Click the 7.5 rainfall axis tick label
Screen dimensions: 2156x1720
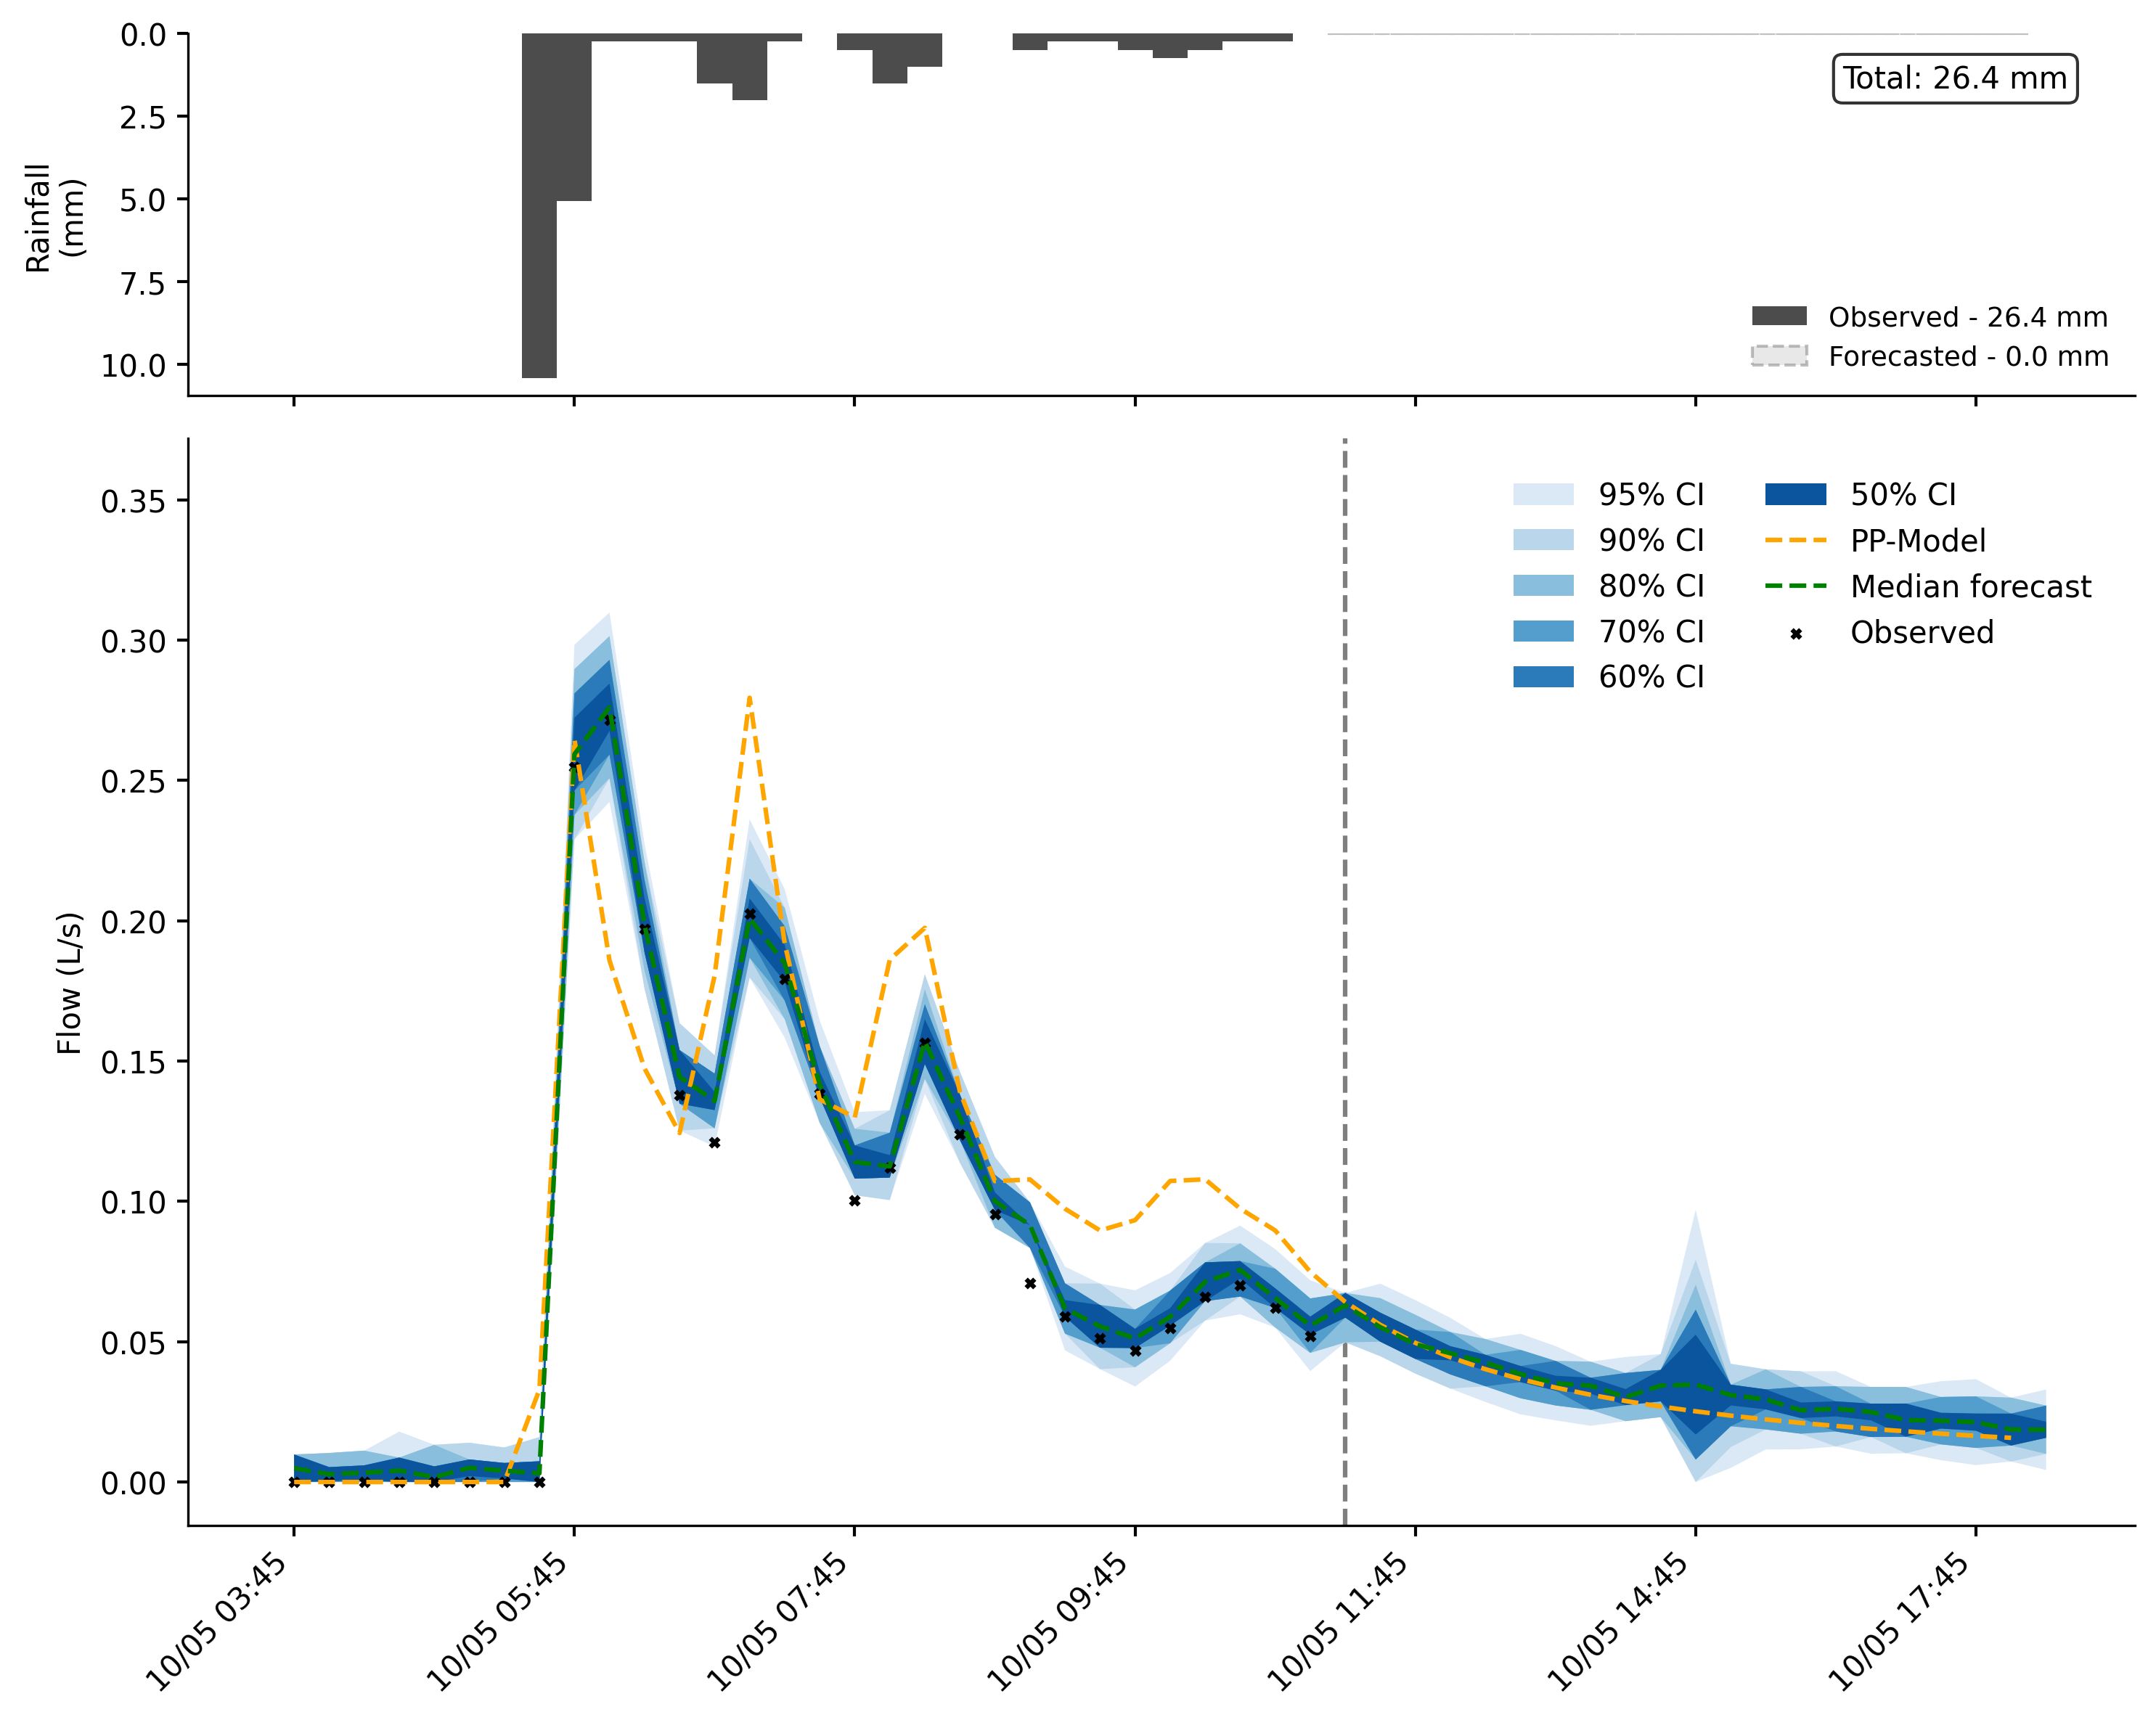pyautogui.click(x=142, y=283)
